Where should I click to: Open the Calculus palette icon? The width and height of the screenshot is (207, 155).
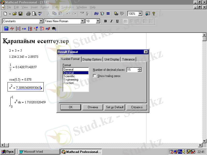[30, 29]
